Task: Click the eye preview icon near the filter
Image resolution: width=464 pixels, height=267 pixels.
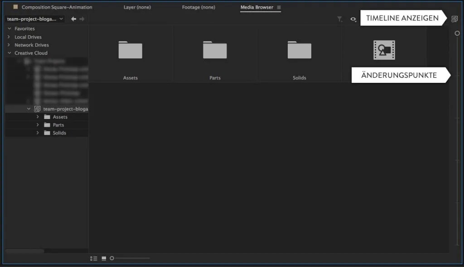Action: pyautogui.click(x=353, y=19)
